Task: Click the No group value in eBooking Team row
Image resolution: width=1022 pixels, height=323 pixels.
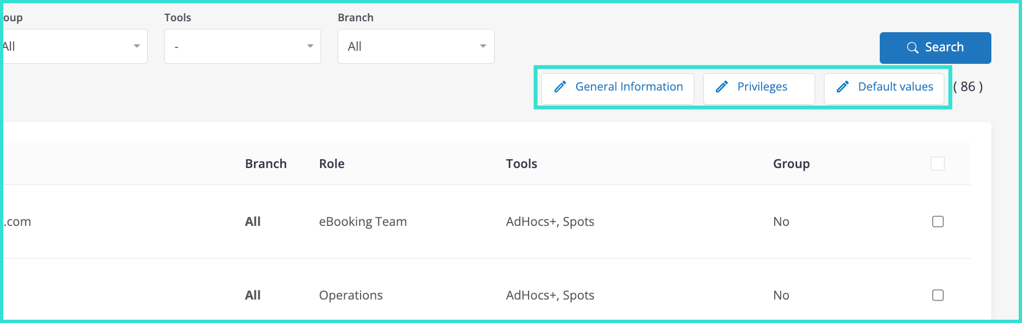Action: (x=781, y=222)
